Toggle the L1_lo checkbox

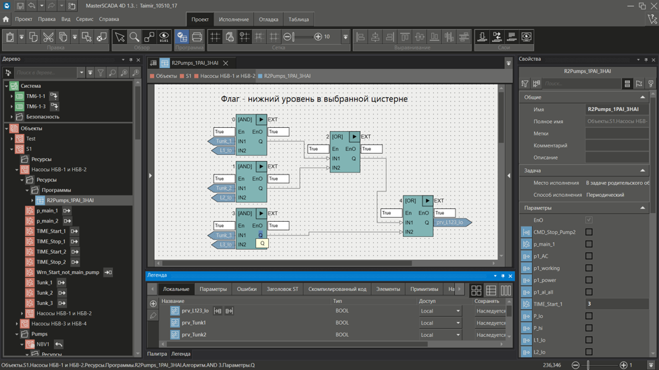[x=589, y=340]
